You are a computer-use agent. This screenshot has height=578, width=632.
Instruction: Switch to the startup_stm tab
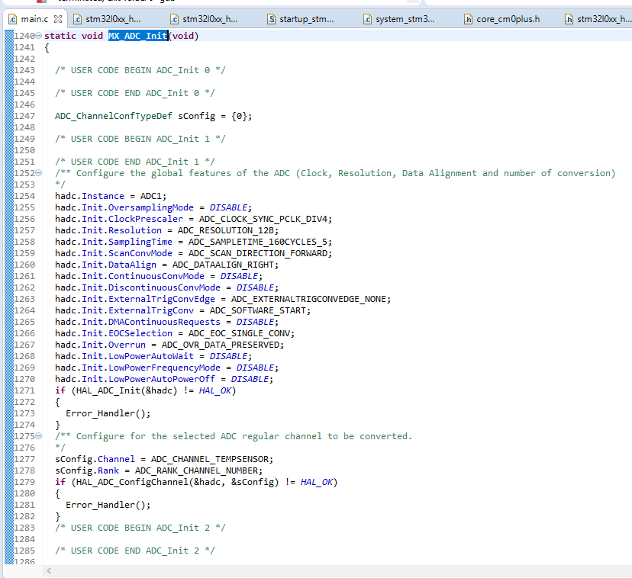305,18
